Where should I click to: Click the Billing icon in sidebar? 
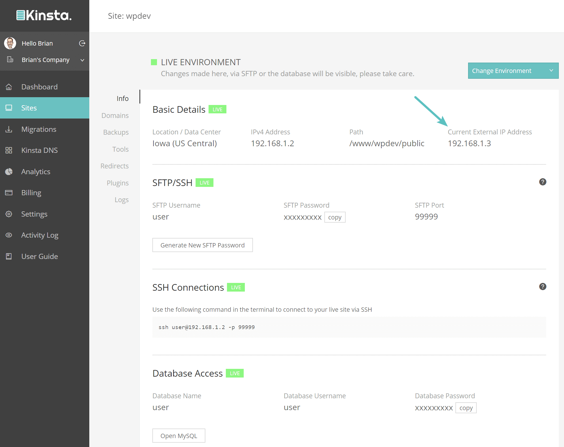click(x=10, y=193)
